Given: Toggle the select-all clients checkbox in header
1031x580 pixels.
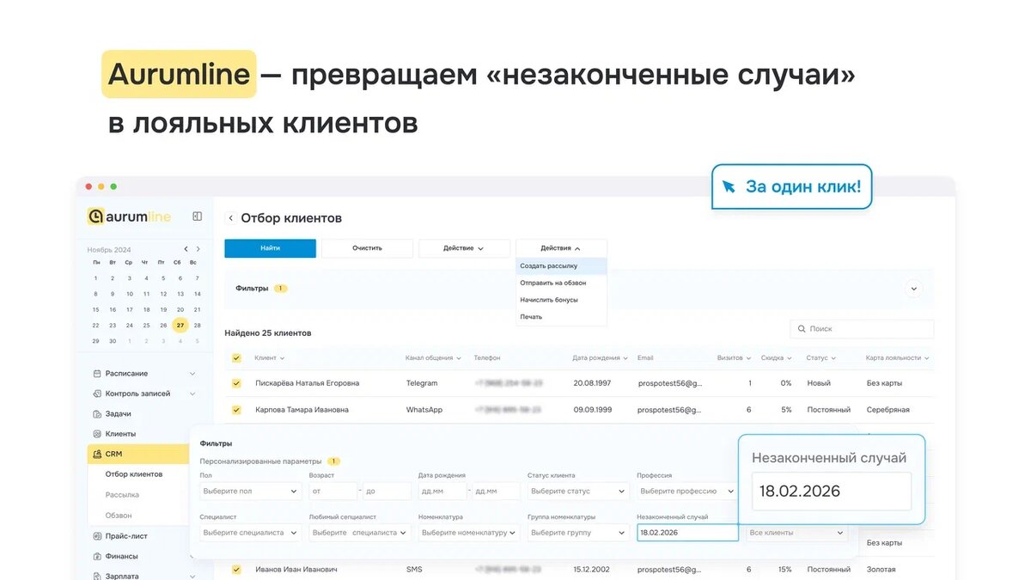Looking at the screenshot, I should 235,357.
